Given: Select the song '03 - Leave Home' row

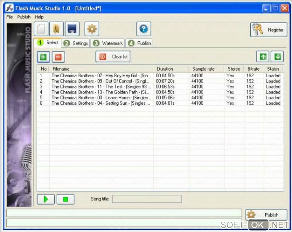Looking at the screenshot, I should click(x=160, y=97).
